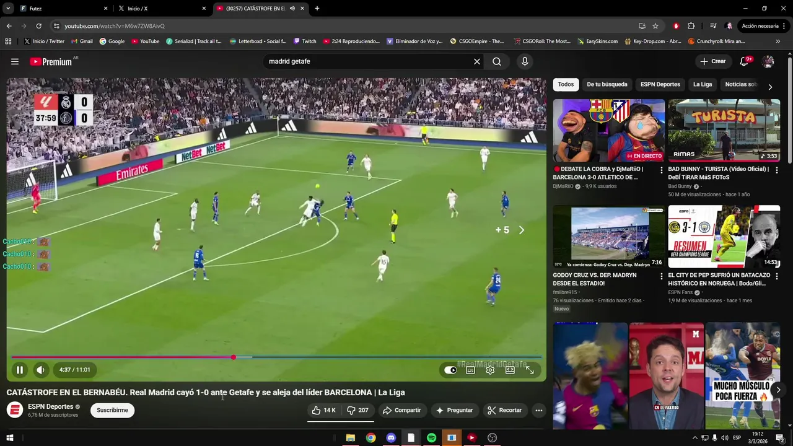Open a new browser tab

pyautogui.click(x=317, y=9)
